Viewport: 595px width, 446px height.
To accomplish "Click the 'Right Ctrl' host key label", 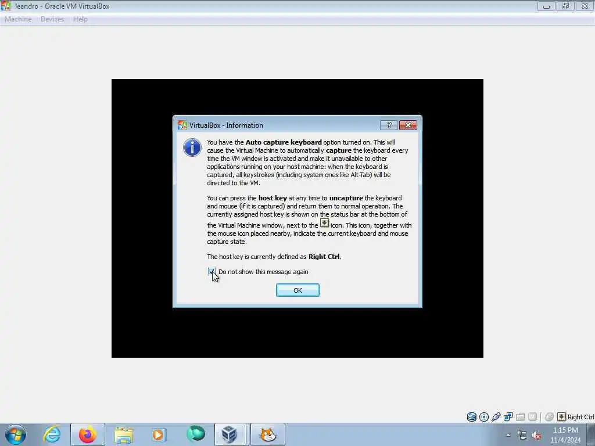I will (x=580, y=417).
